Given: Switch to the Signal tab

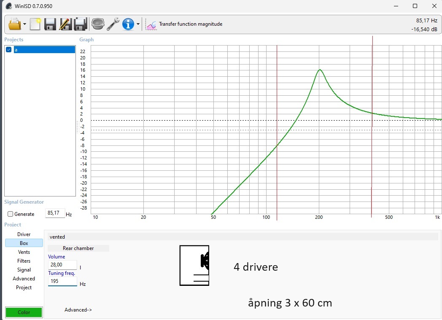Looking at the screenshot, I should click(24, 270).
